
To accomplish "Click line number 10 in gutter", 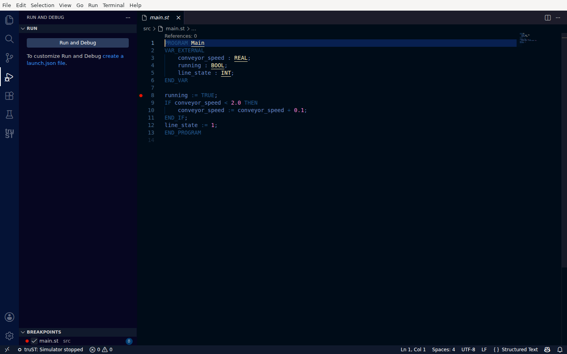I will [151, 110].
